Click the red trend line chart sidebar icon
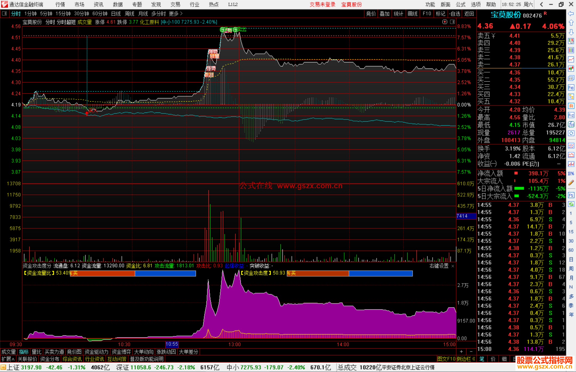This screenshot has width=576, height=372. [x=571, y=59]
